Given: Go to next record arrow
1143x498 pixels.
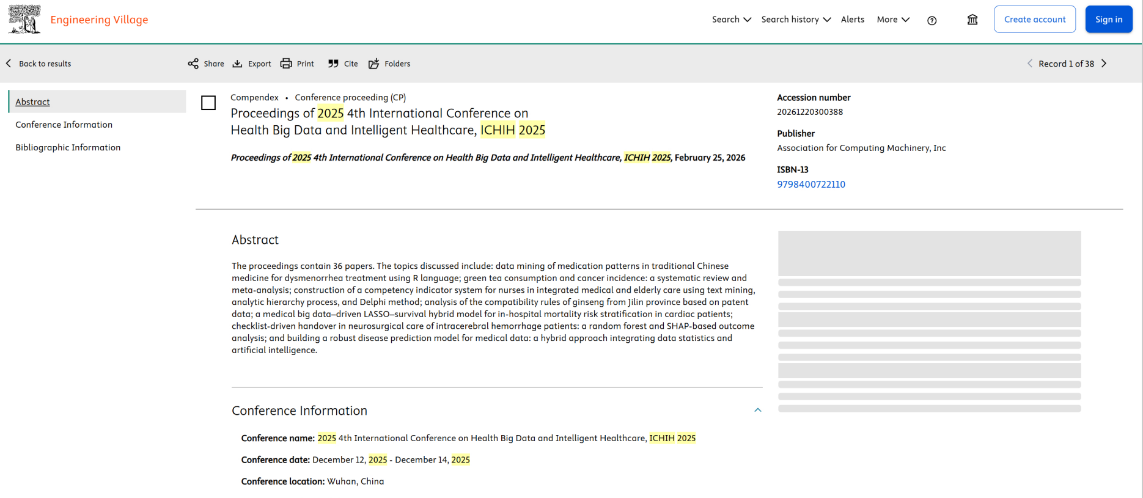Looking at the screenshot, I should pos(1104,64).
